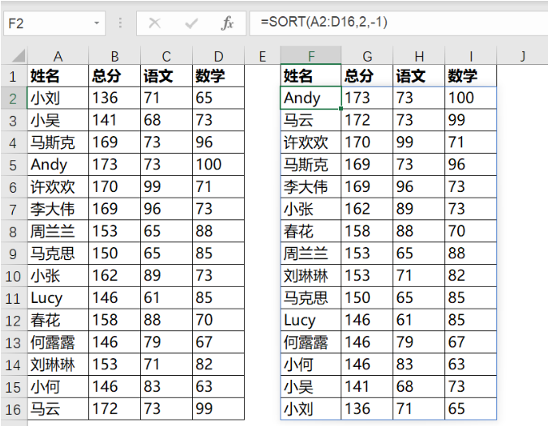Click cell I1 header 数学
The image size is (548, 426).
click(x=470, y=76)
